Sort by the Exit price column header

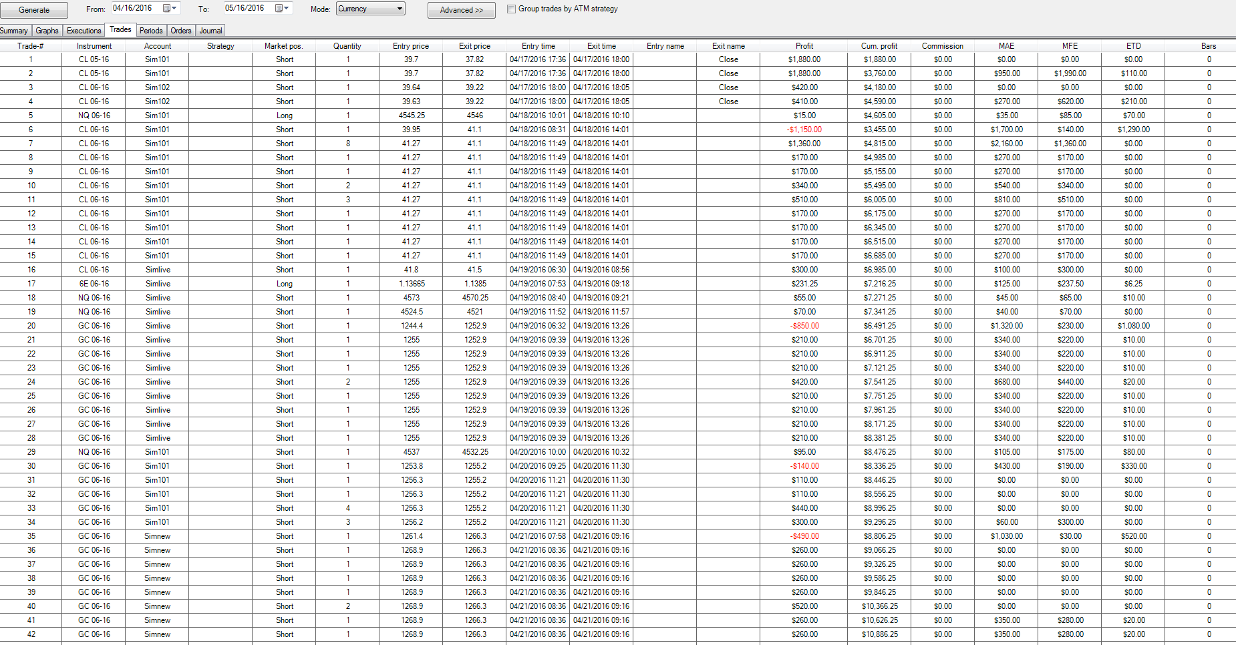pos(474,46)
